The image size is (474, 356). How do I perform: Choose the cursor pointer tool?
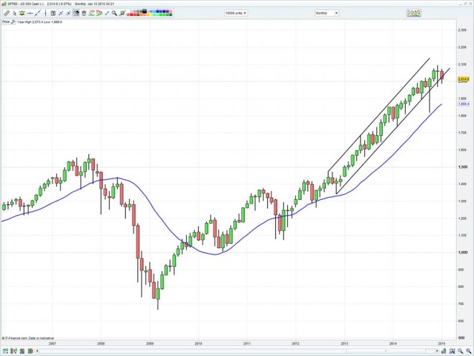pyautogui.click(x=14, y=13)
